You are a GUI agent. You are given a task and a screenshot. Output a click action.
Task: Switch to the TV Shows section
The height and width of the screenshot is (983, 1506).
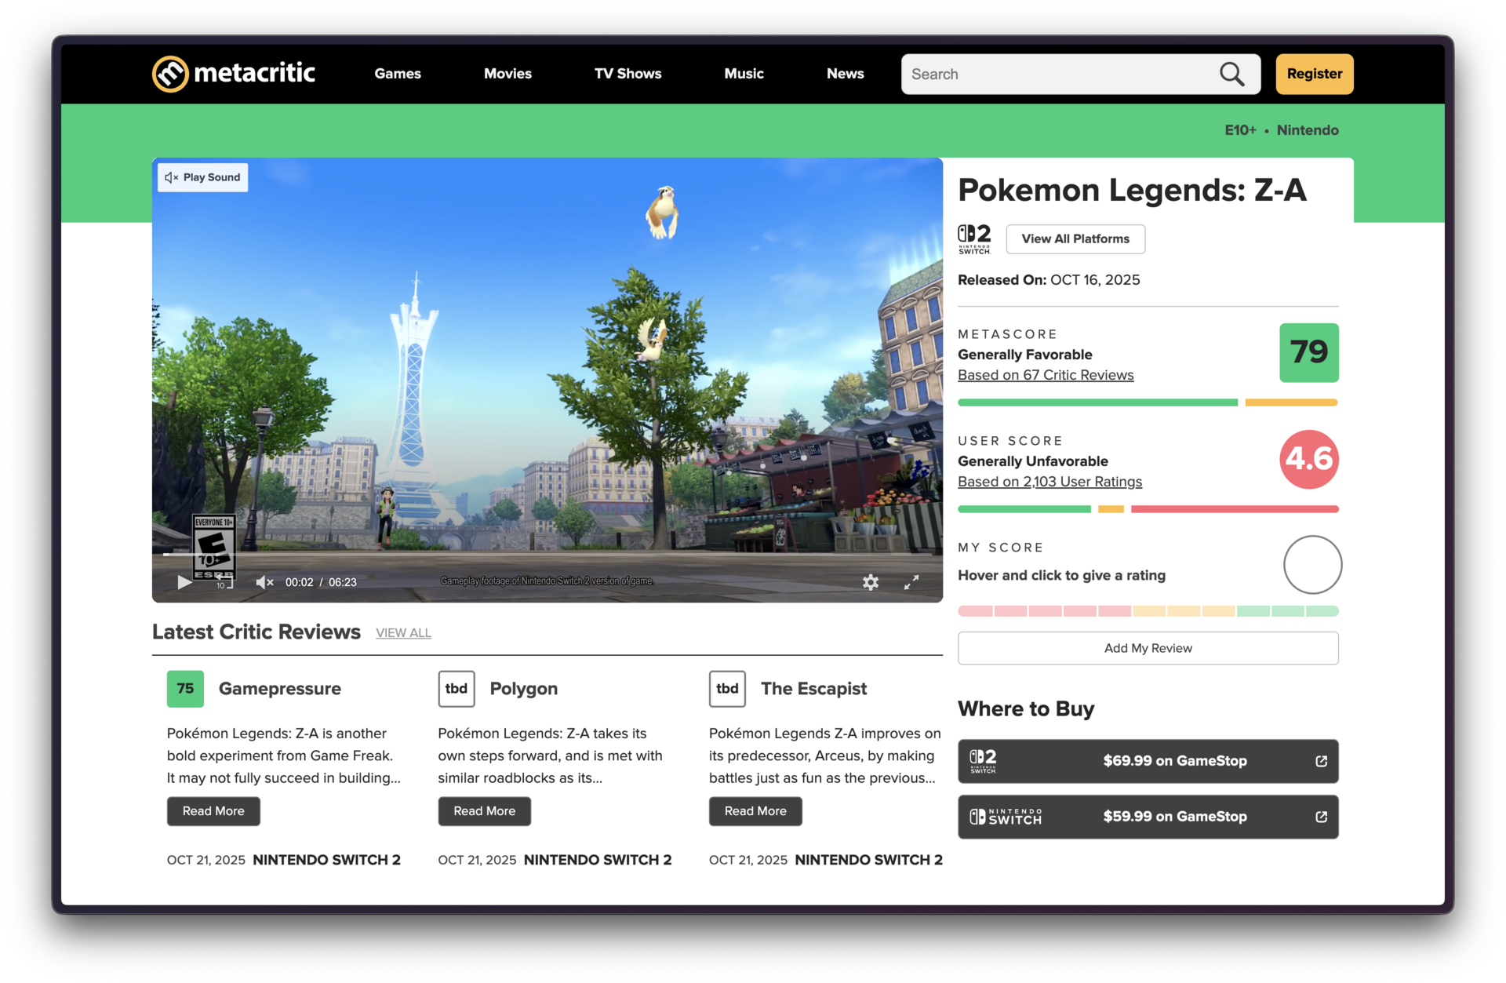(627, 73)
